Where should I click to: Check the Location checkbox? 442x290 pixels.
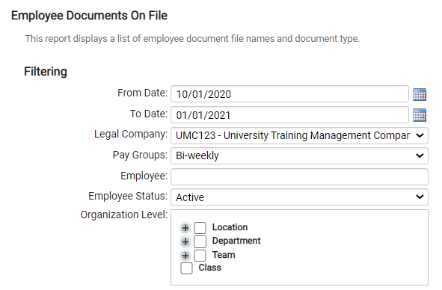tap(200, 228)
